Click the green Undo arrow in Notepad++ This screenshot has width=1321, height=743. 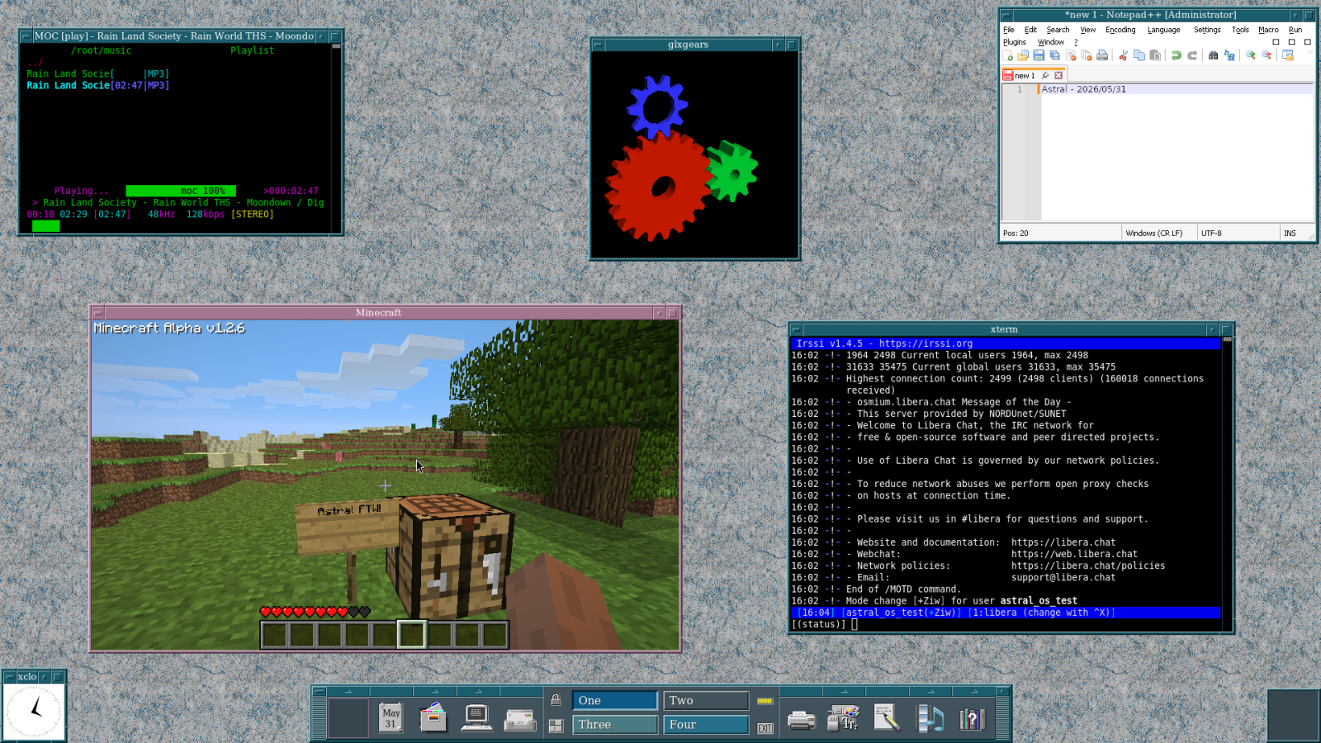click(x=1177, y=55)
